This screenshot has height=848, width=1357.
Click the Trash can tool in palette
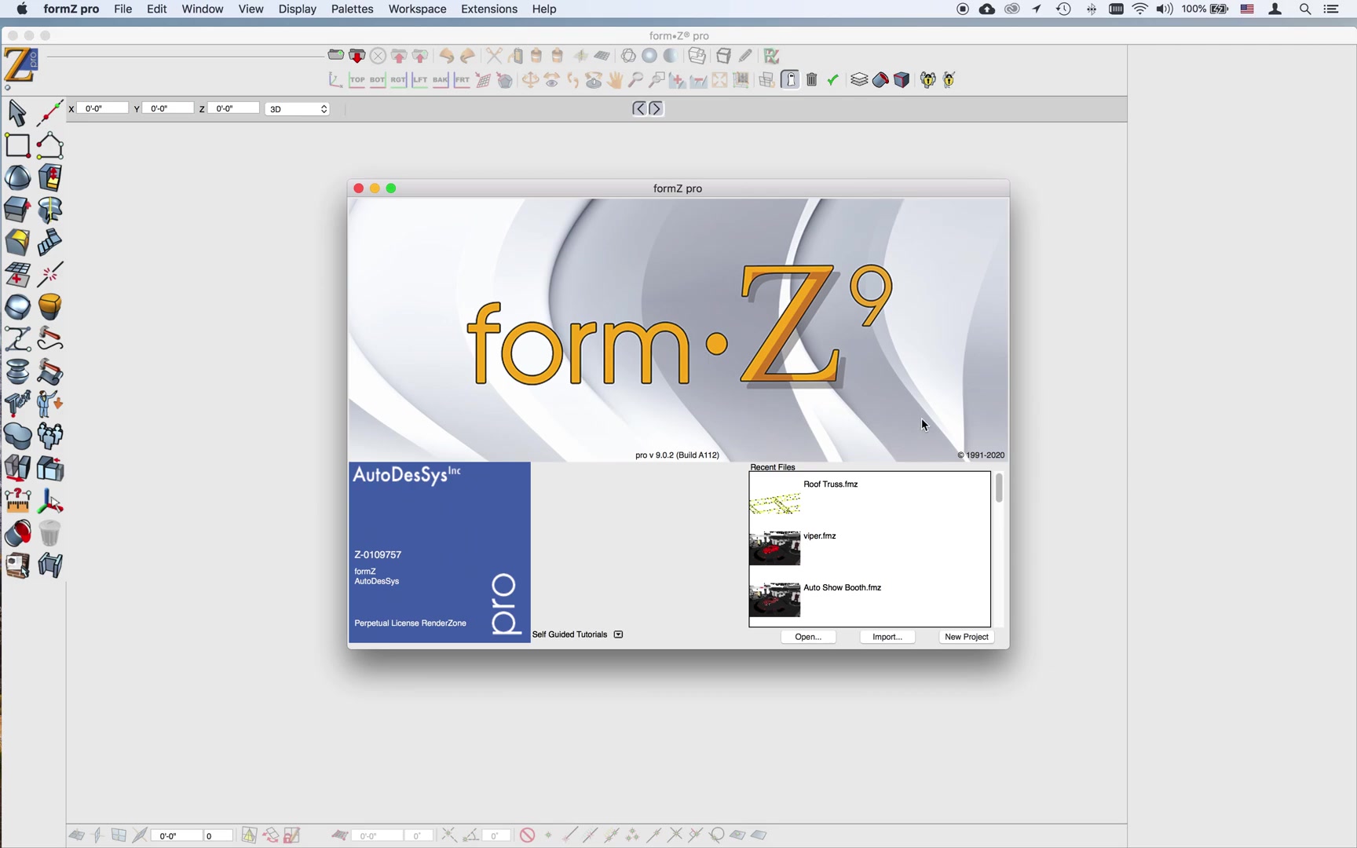49,533
